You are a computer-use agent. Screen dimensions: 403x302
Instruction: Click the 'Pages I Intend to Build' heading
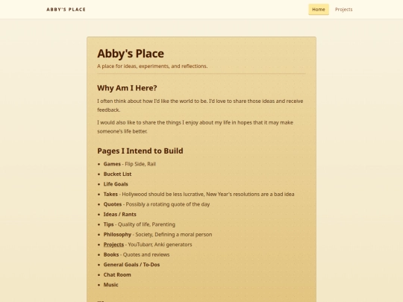point(140,151)
